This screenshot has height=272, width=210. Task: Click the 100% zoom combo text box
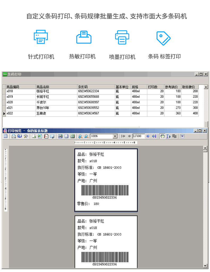pyautogui.click(x=102, y=136)
